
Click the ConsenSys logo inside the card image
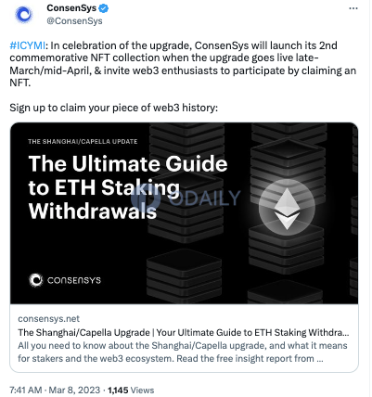coord(65,280)
